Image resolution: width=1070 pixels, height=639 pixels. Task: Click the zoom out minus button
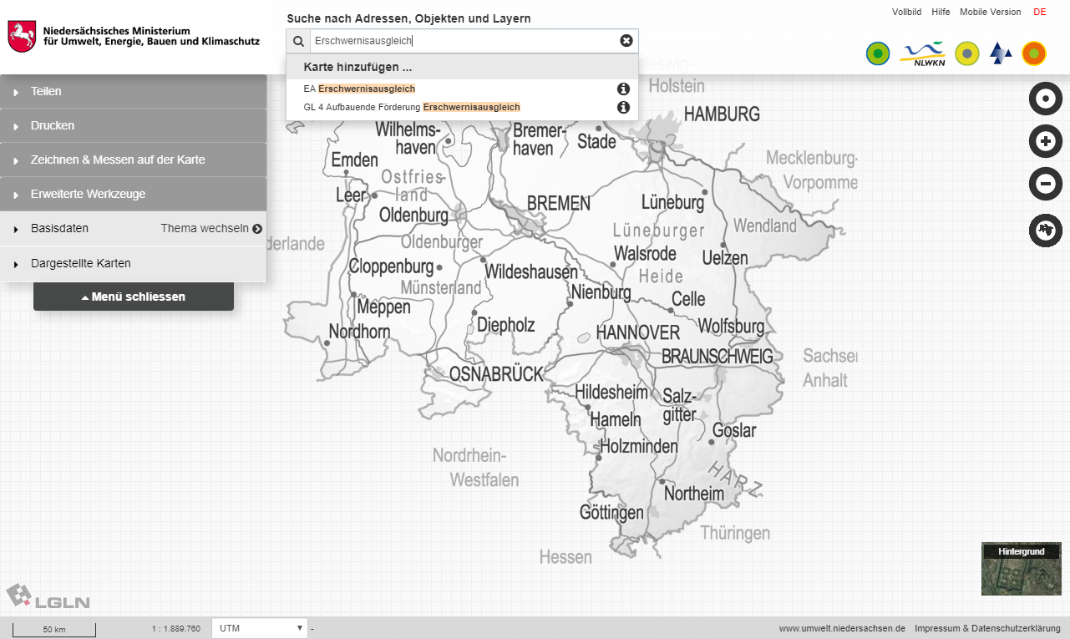[x=1044, y=183]
